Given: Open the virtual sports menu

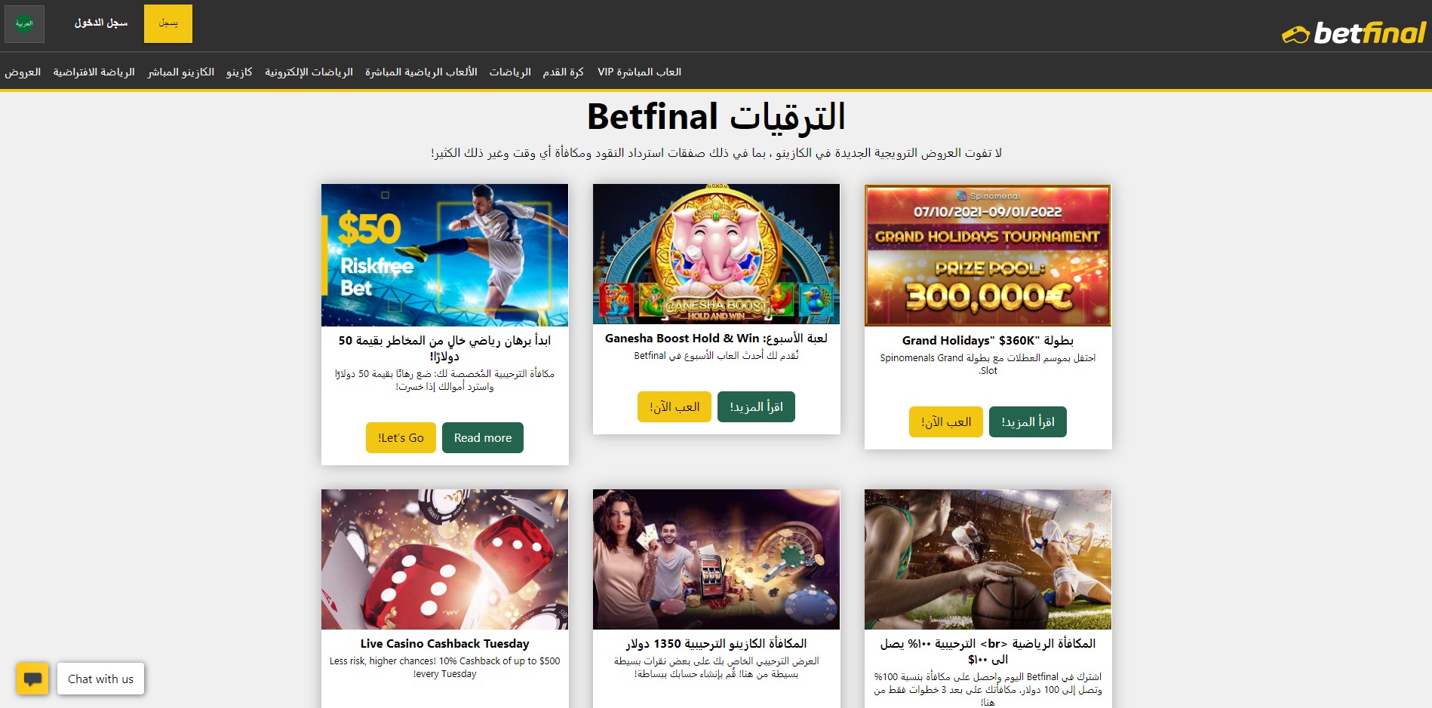Looking at the screenshot, I should pos(94,72).
